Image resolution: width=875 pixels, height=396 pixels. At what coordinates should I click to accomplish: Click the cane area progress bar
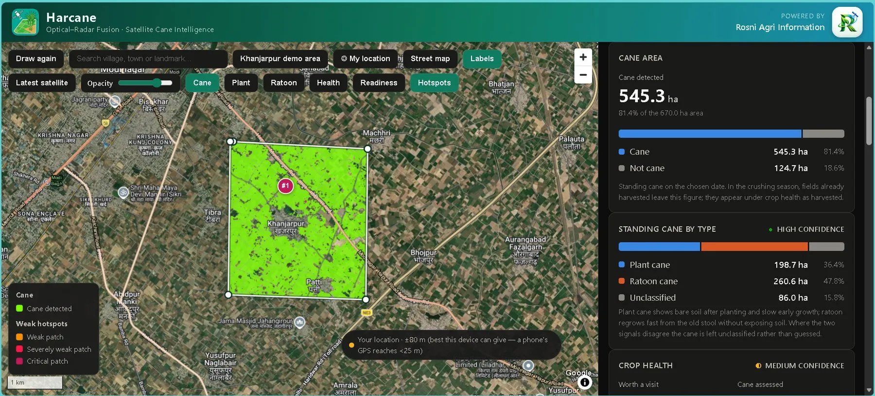click(731, 134)
